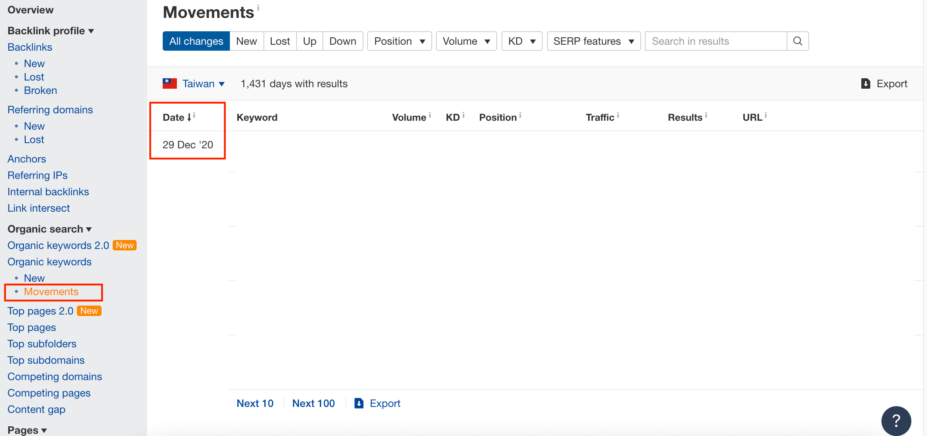Select the New filter tab

point(247,41)
